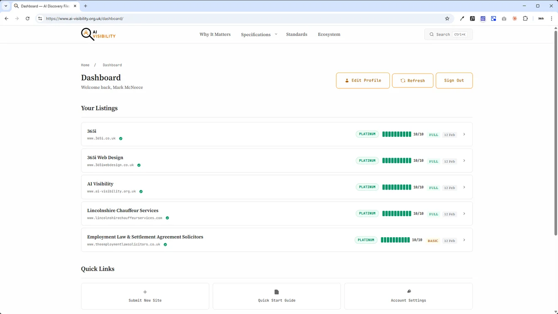Close the Dashboard tab
This screenshot has width=558, height=314.
tap(75, 6)
